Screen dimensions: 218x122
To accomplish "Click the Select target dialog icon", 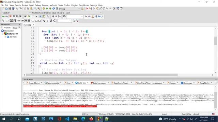I will pos(82,9).
